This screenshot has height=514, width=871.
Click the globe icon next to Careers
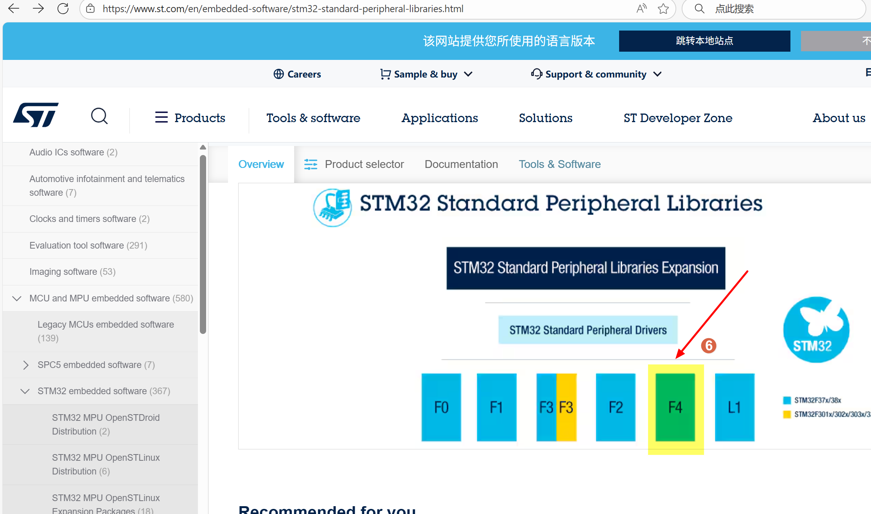coord(278,74)
